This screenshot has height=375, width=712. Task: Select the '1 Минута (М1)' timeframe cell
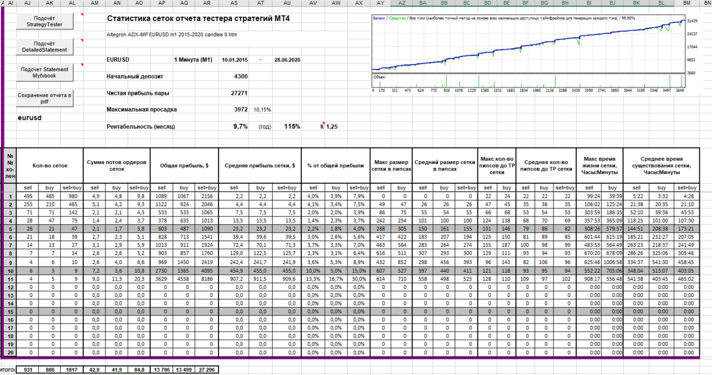pos(193,60)
